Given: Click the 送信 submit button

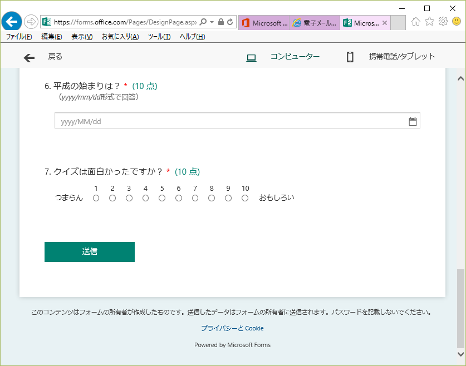Looking at the screenshot, I should (x=90, y=252).
